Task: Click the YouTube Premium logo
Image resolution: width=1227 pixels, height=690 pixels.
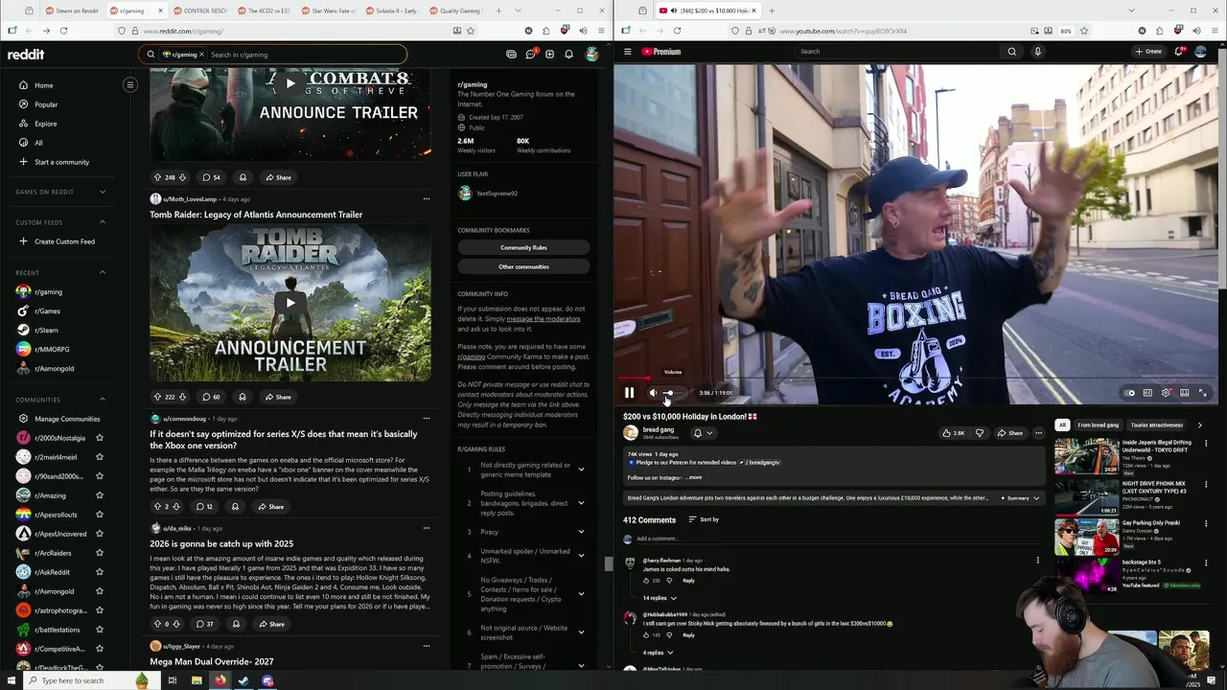Action: click(661, 52)
